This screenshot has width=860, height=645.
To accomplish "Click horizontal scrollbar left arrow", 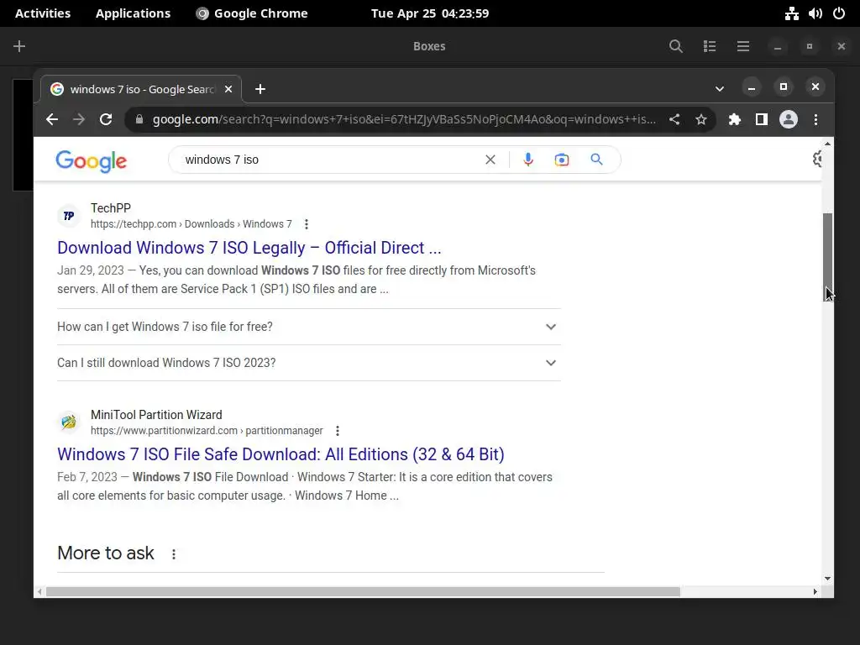I will click(x=39, y=592).
